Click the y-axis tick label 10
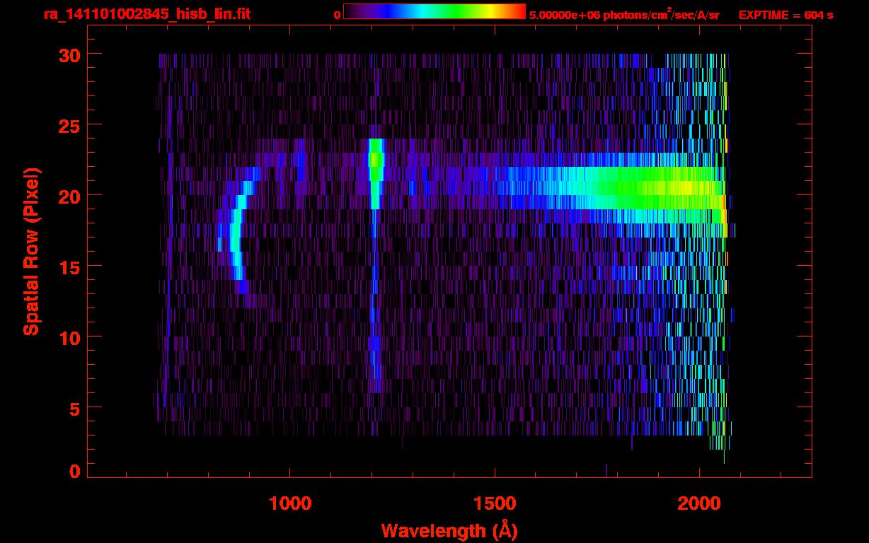 pyautogui.click(x=68, y=337)
